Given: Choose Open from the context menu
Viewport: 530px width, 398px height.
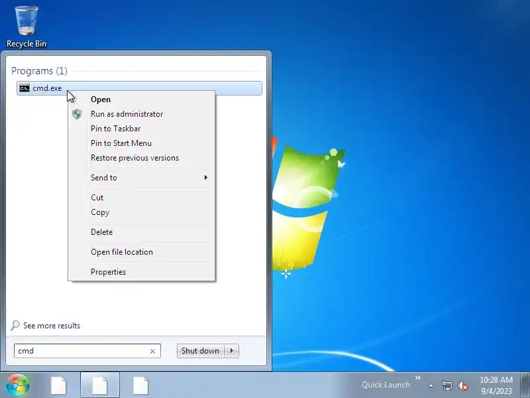Looking at the screenshot, I should (101, 99).
